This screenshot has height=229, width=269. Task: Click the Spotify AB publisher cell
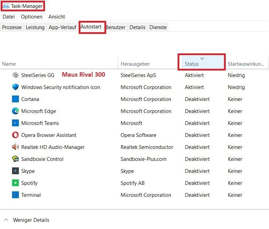click(133, 183)
